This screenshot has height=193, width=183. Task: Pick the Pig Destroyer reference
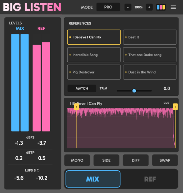[x=94, y=72]
